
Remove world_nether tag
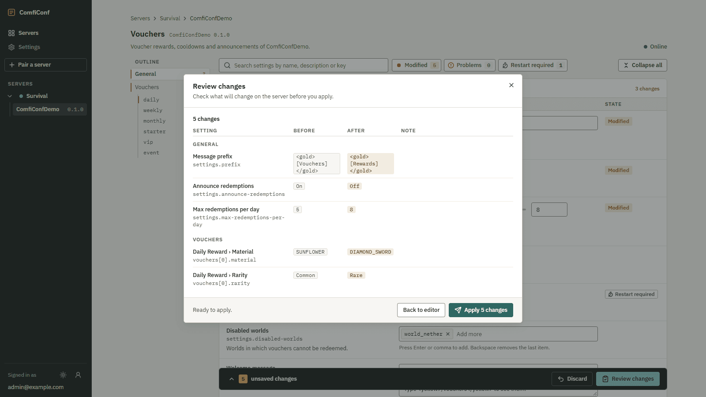pos(448,334)
